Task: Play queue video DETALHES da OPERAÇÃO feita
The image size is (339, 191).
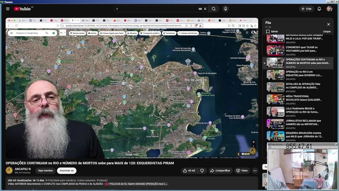Action: pyautogui.click(x=298, y=87)
